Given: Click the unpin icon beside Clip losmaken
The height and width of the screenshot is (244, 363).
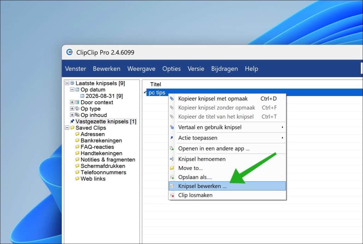Looking at the screenshot, I should 172,195.
